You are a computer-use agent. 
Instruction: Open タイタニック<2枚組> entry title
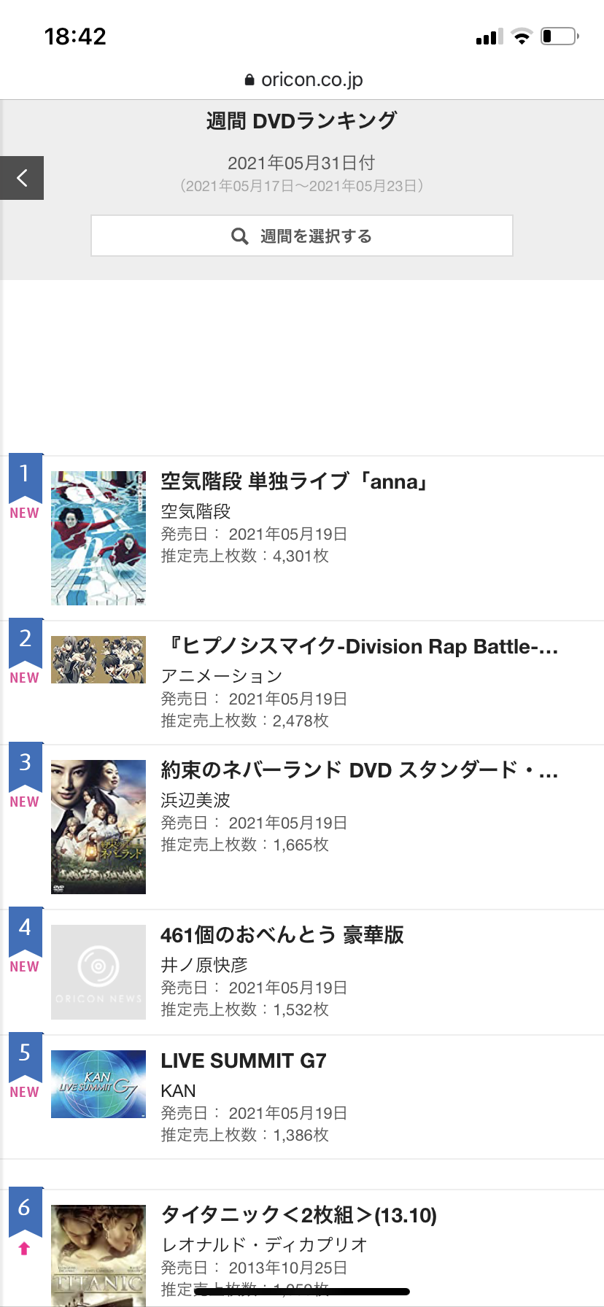(x=299, y=1215)
